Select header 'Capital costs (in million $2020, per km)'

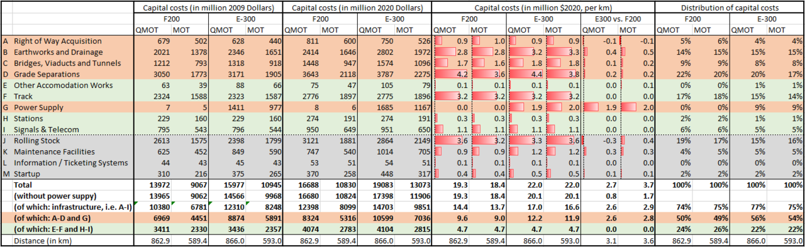pyautogui.click(x=543, y=8)
